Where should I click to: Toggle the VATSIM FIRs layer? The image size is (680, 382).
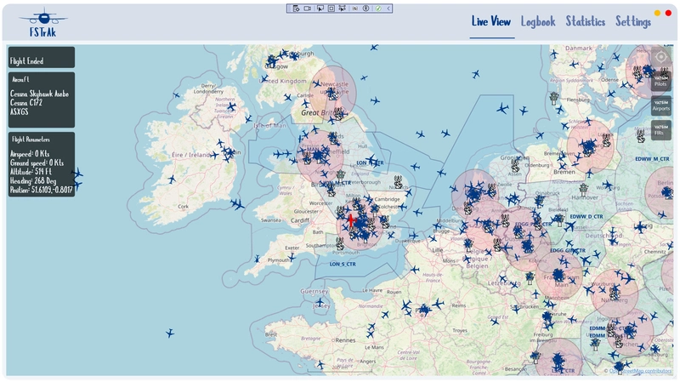[661, 129]
